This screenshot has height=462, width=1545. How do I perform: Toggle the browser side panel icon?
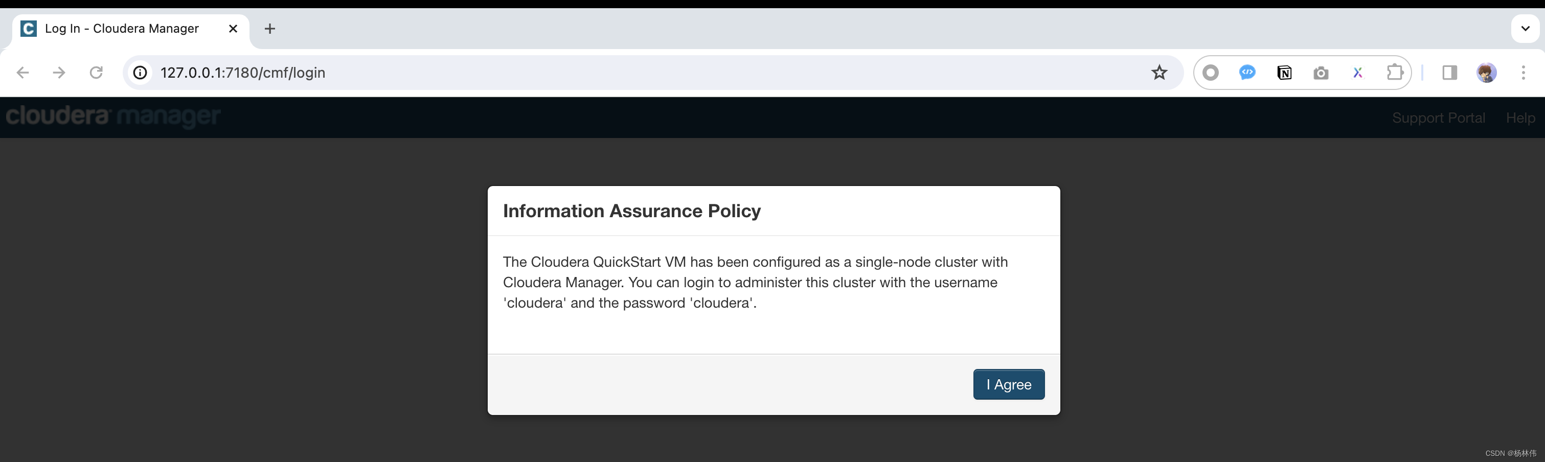click(1449, 73)
